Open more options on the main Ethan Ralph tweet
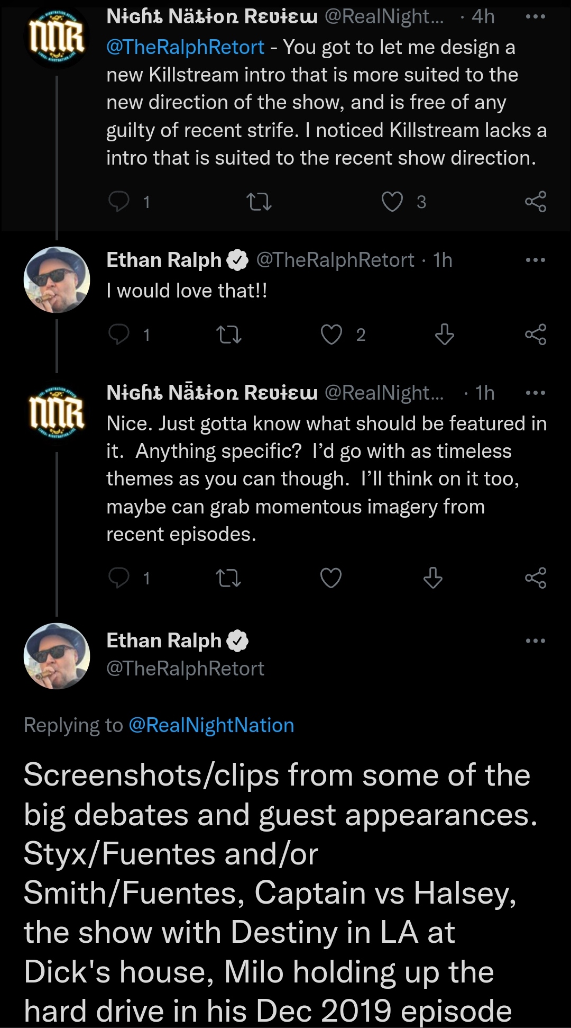The height and width of the screenshot is (1028, 571). point(536,641)
